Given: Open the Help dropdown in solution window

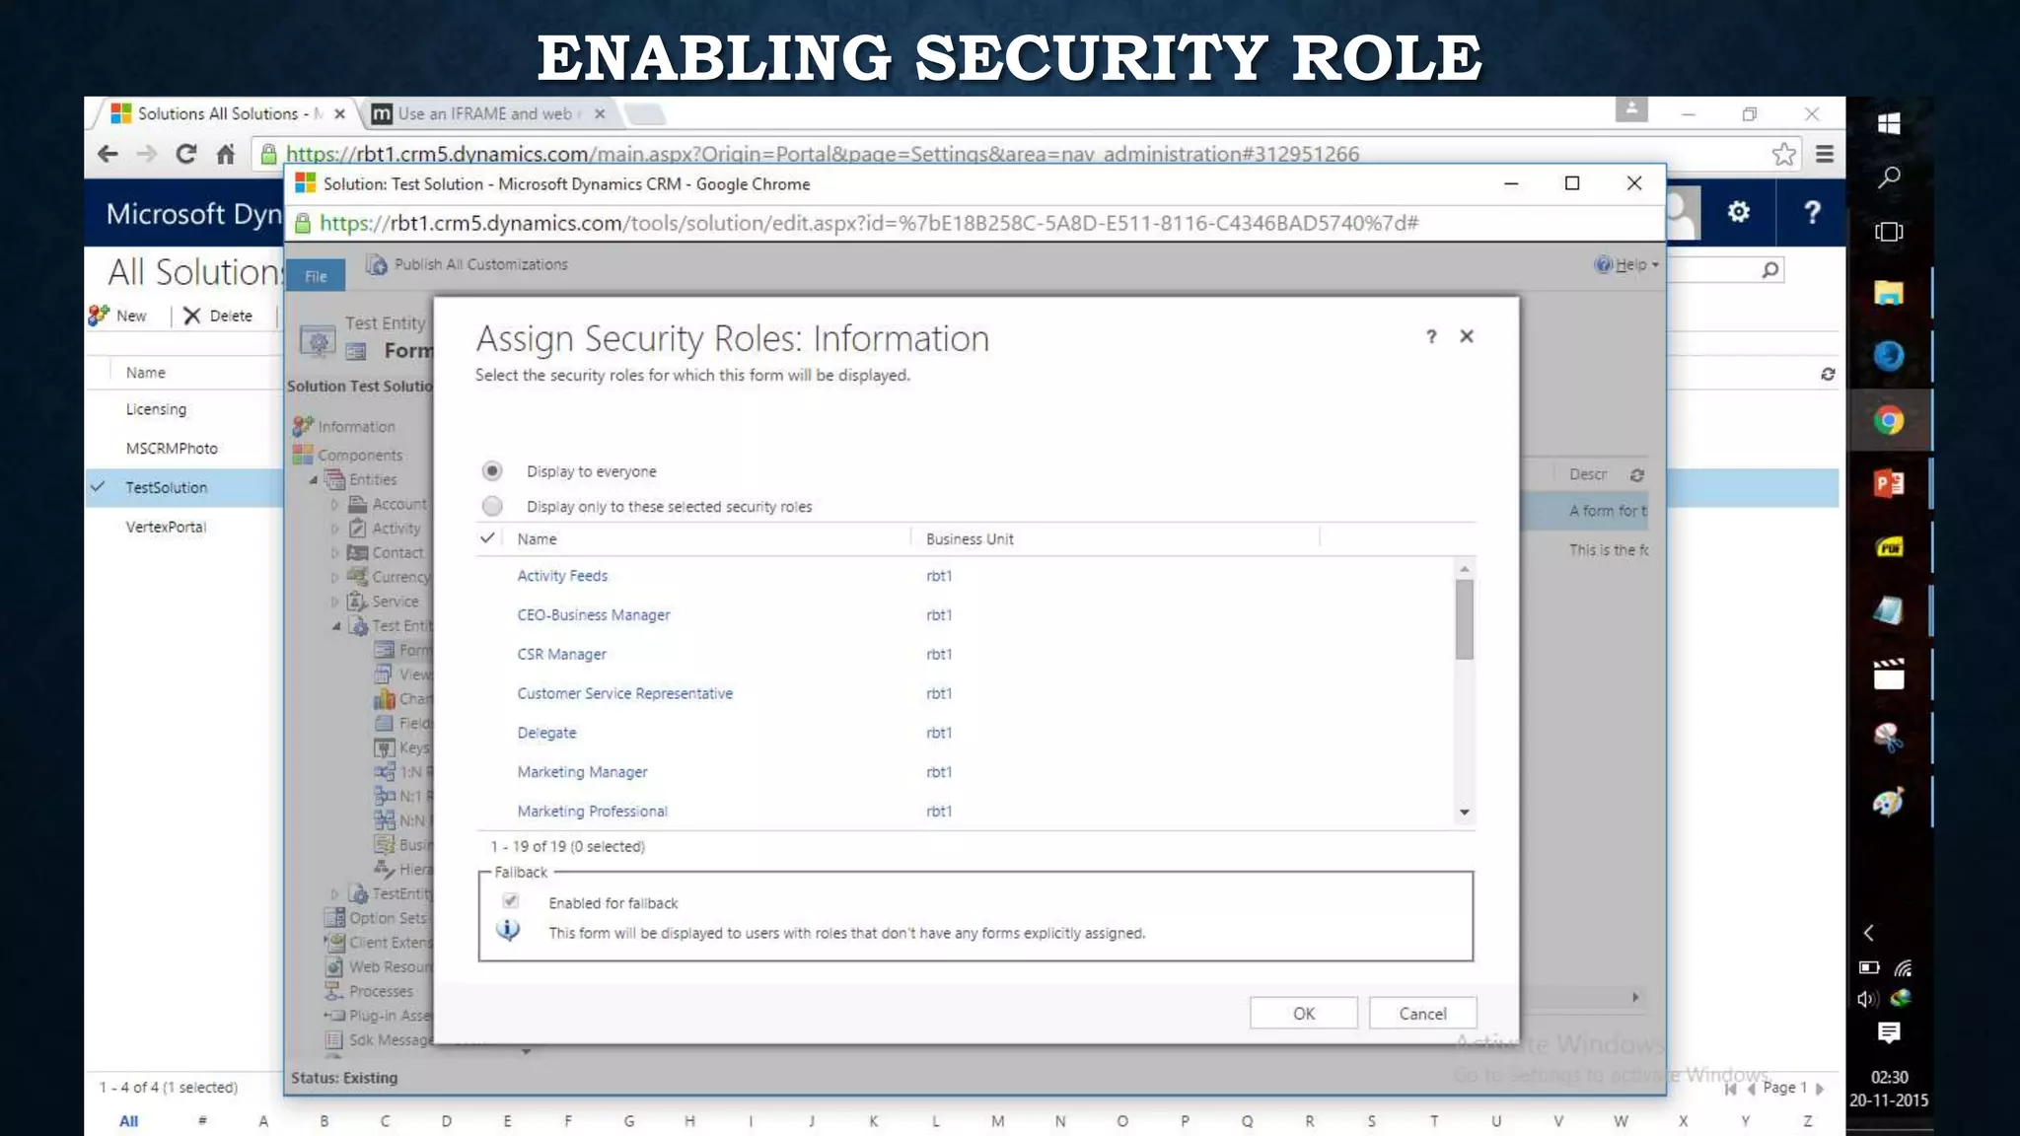Looking at the screenshot, I should point(1626,264).
